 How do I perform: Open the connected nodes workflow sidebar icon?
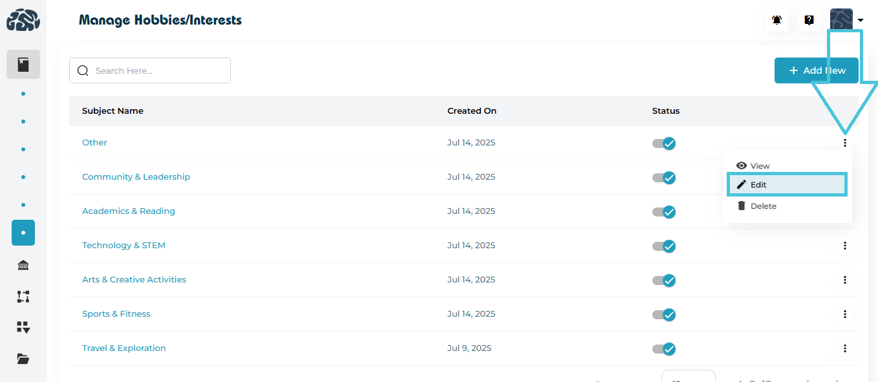click(23, 297)
